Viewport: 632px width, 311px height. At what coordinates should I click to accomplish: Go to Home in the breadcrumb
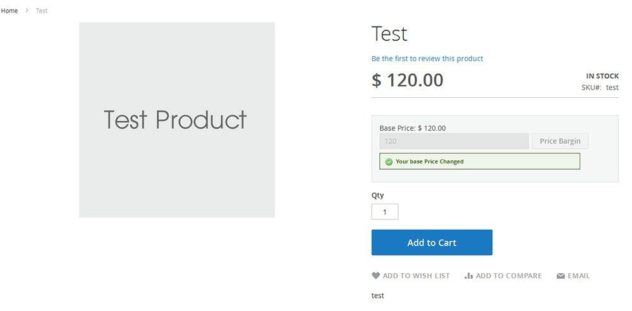pos(9,11)
